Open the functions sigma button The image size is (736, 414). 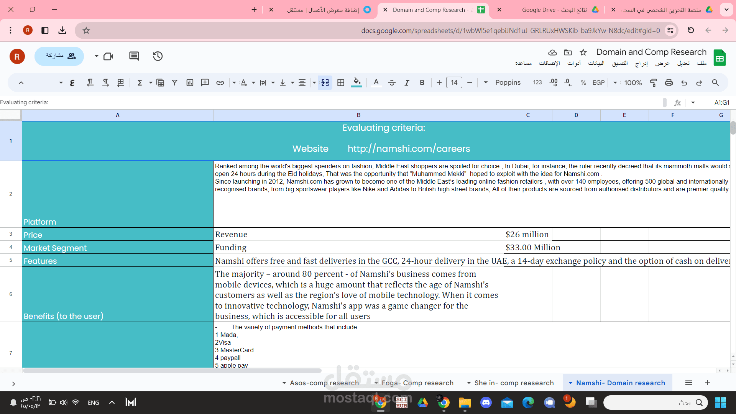[140, 82]
